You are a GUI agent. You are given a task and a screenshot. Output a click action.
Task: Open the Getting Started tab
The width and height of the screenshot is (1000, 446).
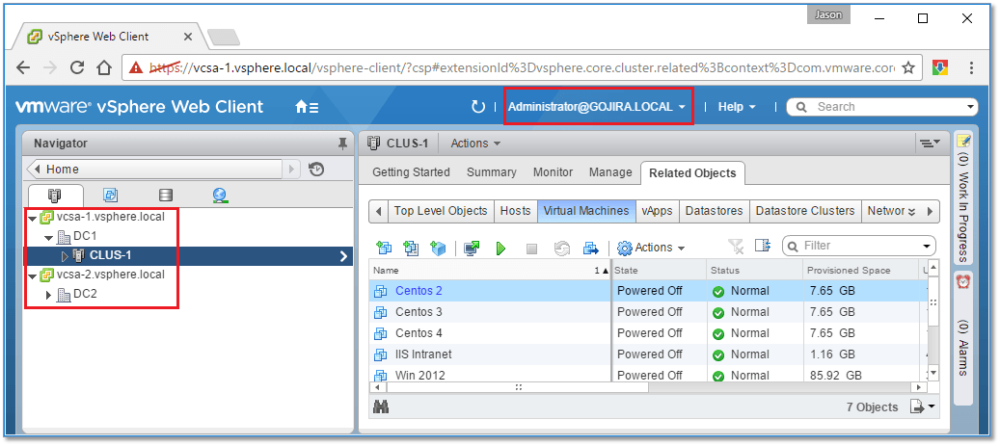tap(411, 172)
